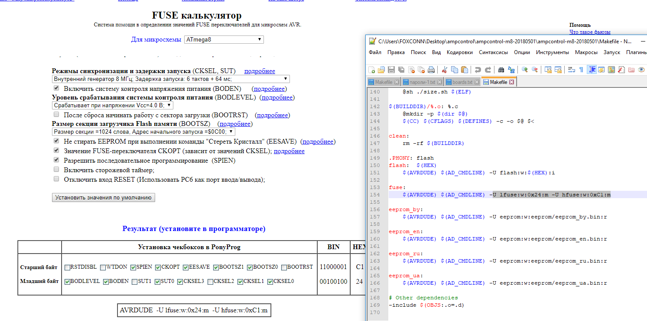Switch to the inactive Makefile tab
This screenshot has width=647, height=321.
384,82
